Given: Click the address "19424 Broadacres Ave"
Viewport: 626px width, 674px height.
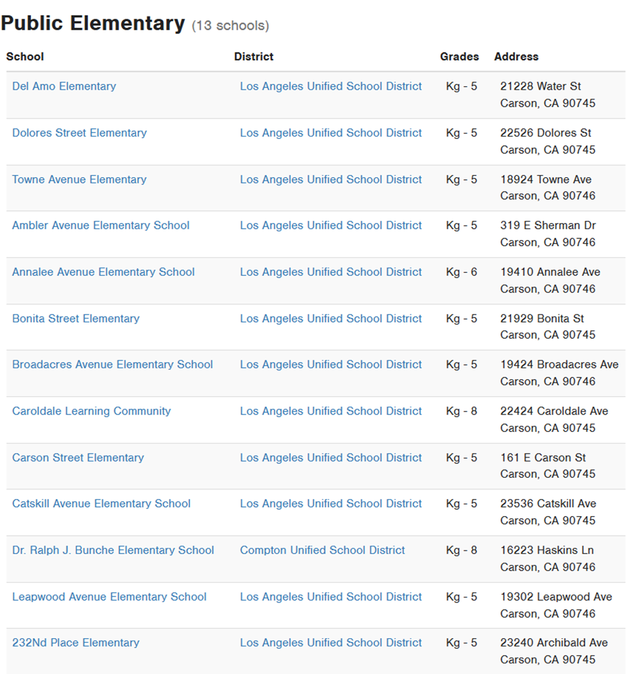Looking at the screenshot, I should [560, 365].
